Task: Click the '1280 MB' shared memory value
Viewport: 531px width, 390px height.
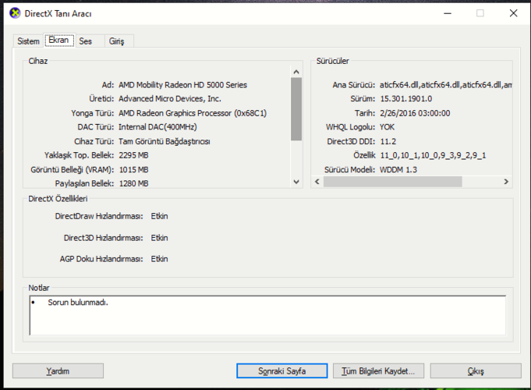Action: [134, 183]
